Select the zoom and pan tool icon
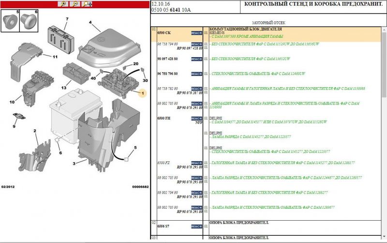Image resolution: width=387 pixels, height=243 pixels. click(x=88, y=3)
